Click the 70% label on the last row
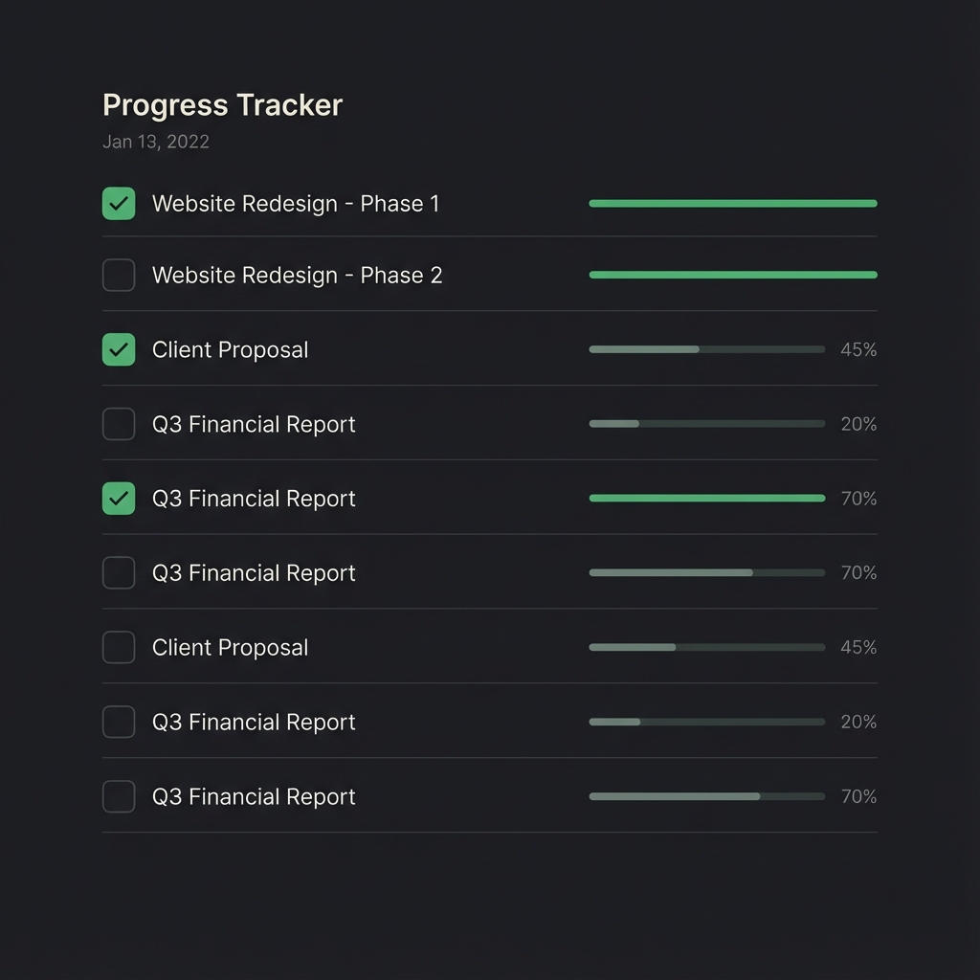Viewport: 980px width, 980px height. (x=858, y=796)
